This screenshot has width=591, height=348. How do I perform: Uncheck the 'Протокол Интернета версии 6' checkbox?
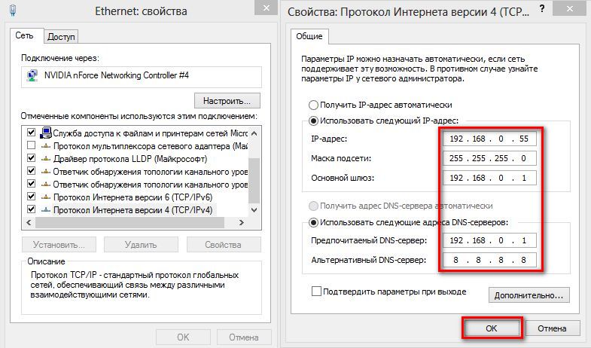tap(32, 197)
